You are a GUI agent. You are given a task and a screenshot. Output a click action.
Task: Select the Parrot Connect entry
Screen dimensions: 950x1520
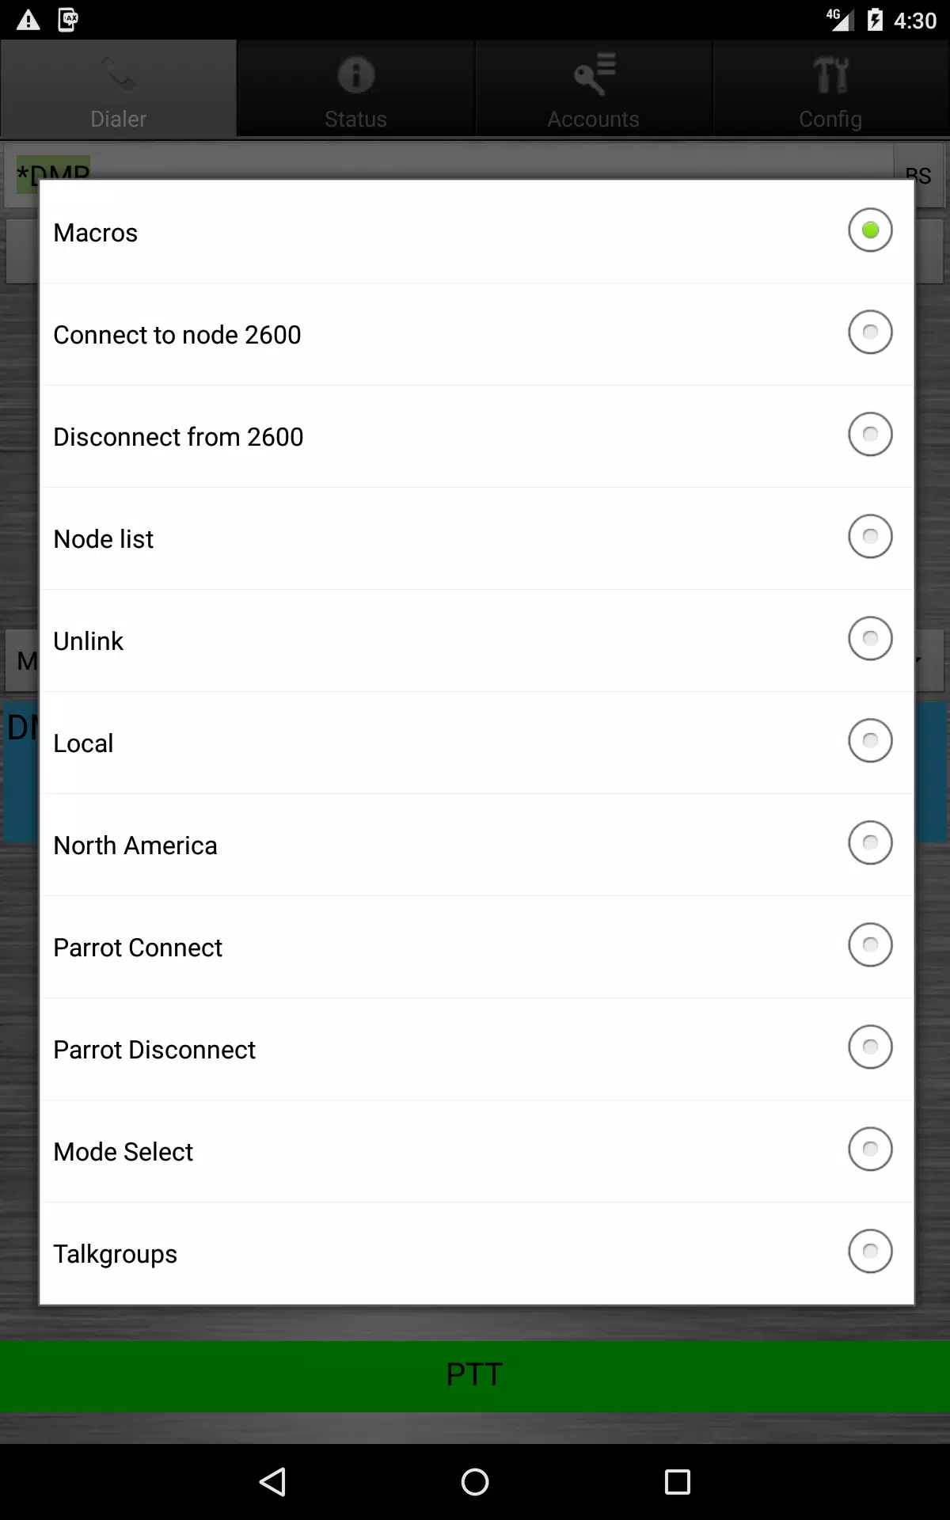pyautogui.click(x=477, y=947)
